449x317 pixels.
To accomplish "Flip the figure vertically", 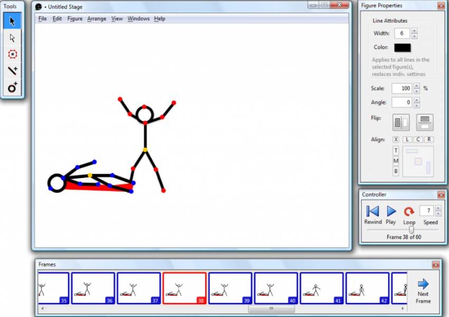I will click(x=424, y=122).
